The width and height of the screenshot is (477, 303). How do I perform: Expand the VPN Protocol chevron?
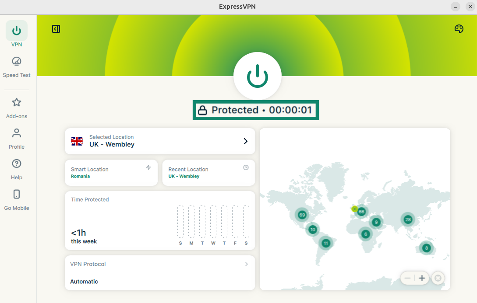tap(247, 264)
